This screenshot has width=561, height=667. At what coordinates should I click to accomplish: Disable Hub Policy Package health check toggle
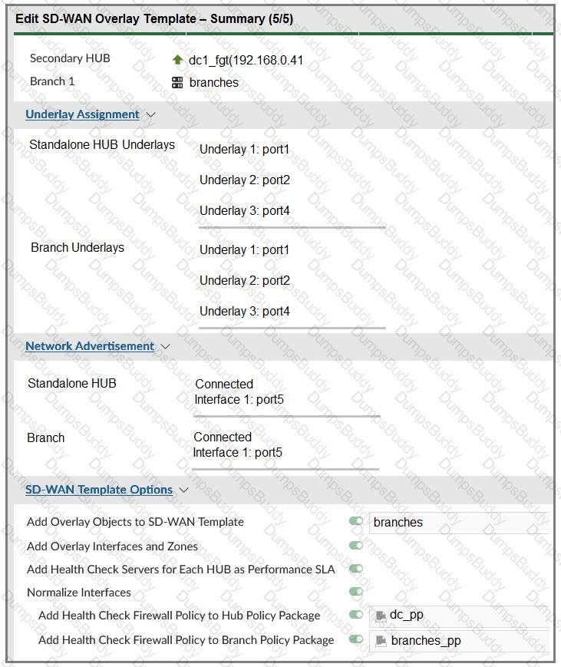tap(355, 616)
